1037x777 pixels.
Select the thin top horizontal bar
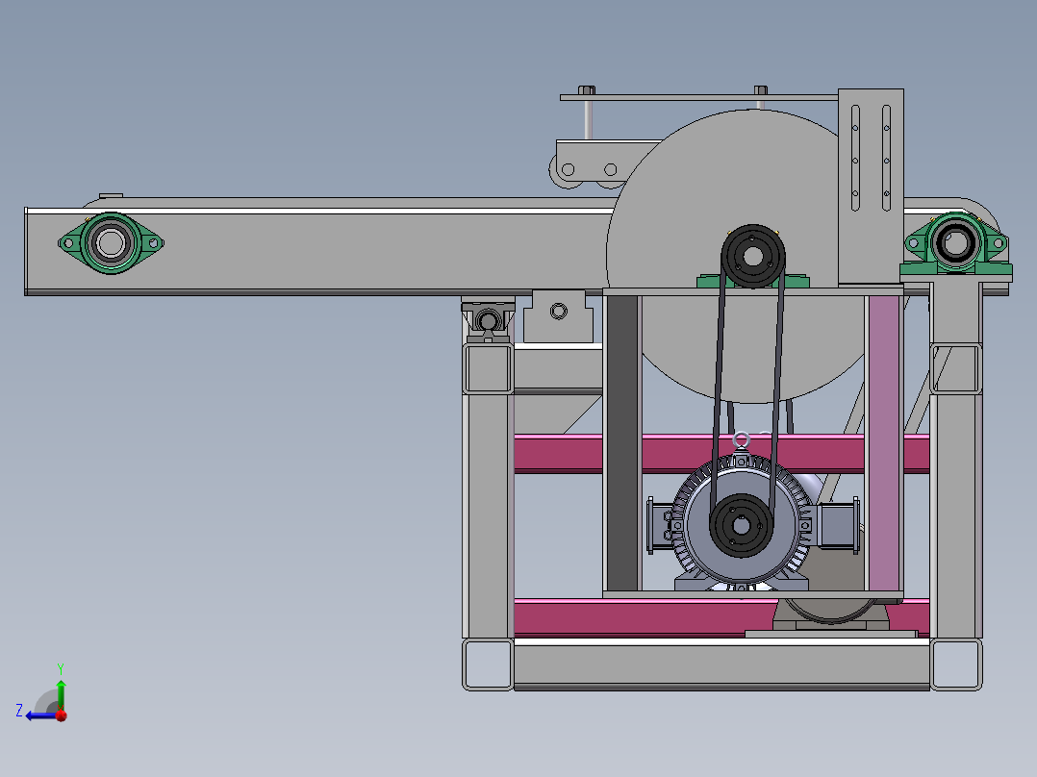[699, 98]
